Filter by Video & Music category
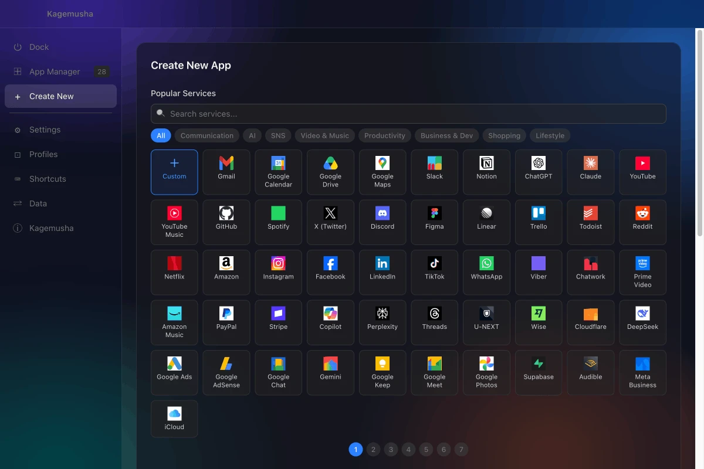 click(325, 135)
